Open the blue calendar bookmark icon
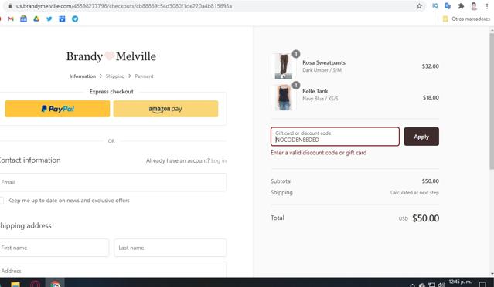494x287 pixels. 62,19
